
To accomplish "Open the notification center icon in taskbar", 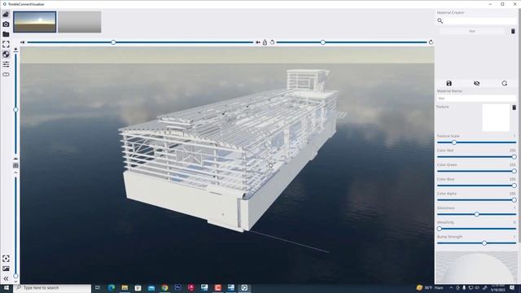I will [x=512, y=287].
